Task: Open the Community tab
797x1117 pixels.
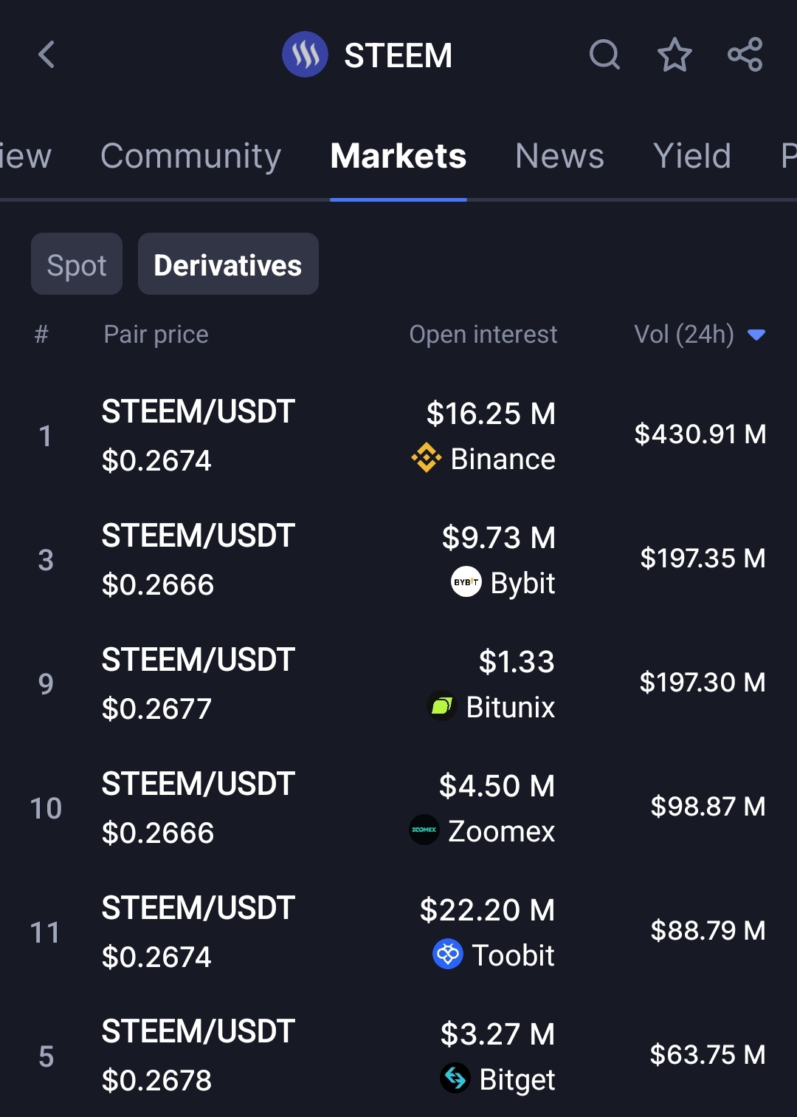Action: [x=191, y=156]
